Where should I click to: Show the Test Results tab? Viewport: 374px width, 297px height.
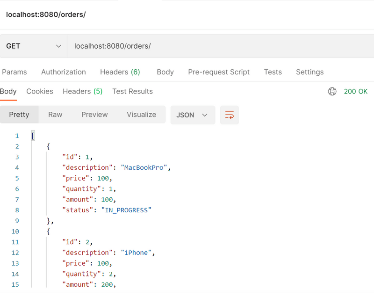(132, 92)
